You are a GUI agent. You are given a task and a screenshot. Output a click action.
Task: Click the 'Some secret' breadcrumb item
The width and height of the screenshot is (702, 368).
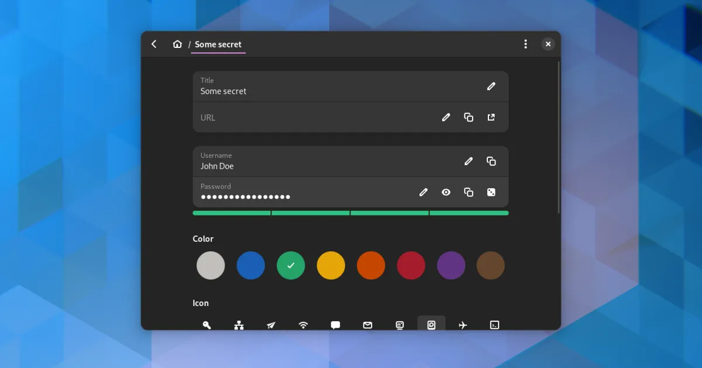[x=218, y=44]
